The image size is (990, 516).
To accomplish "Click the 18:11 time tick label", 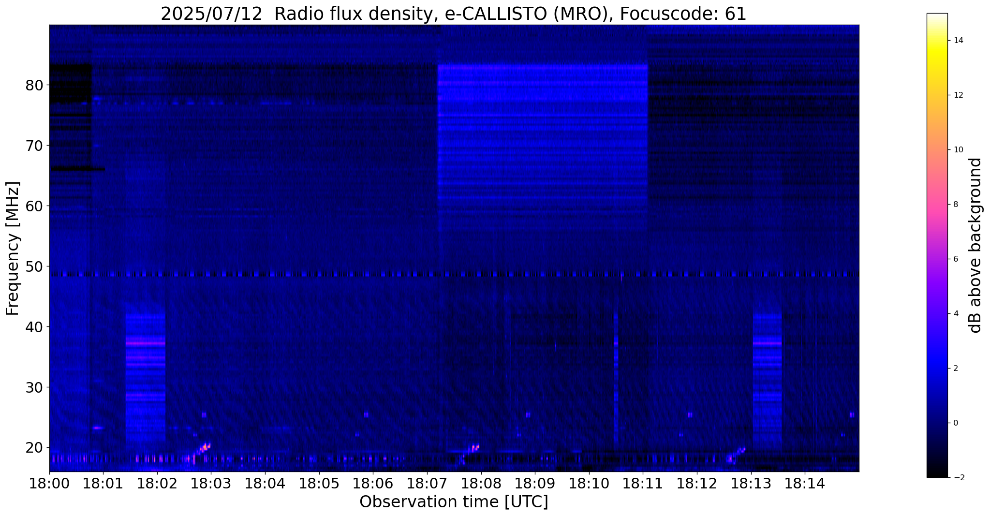I will (643, 484).
